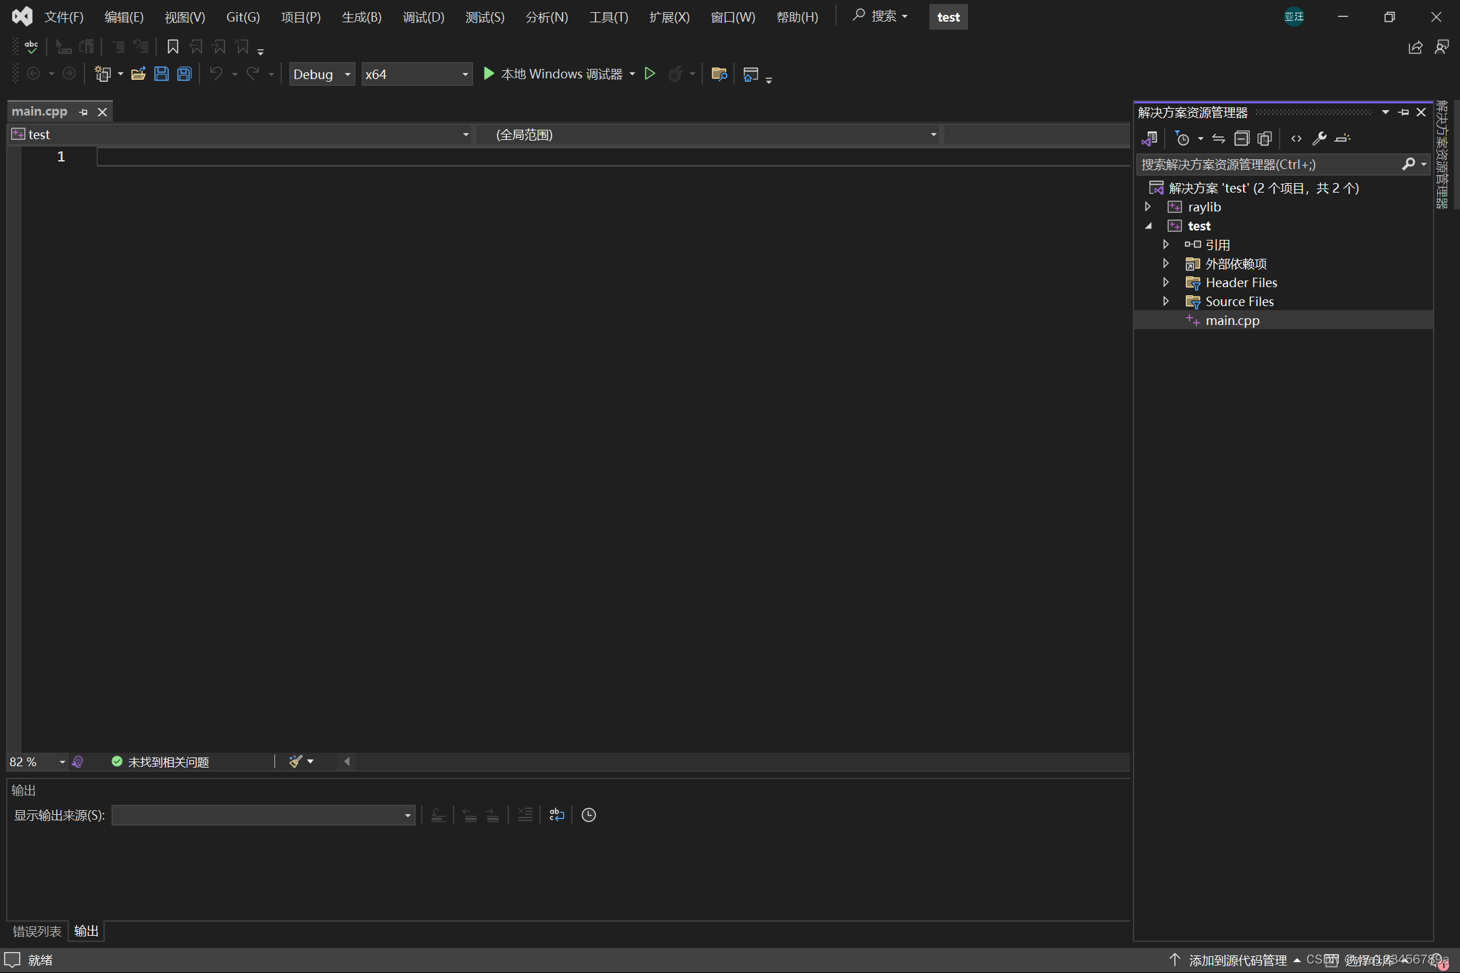Pin the main.cpp editor tab
The image size is (1460, 973).
point(84,112)
